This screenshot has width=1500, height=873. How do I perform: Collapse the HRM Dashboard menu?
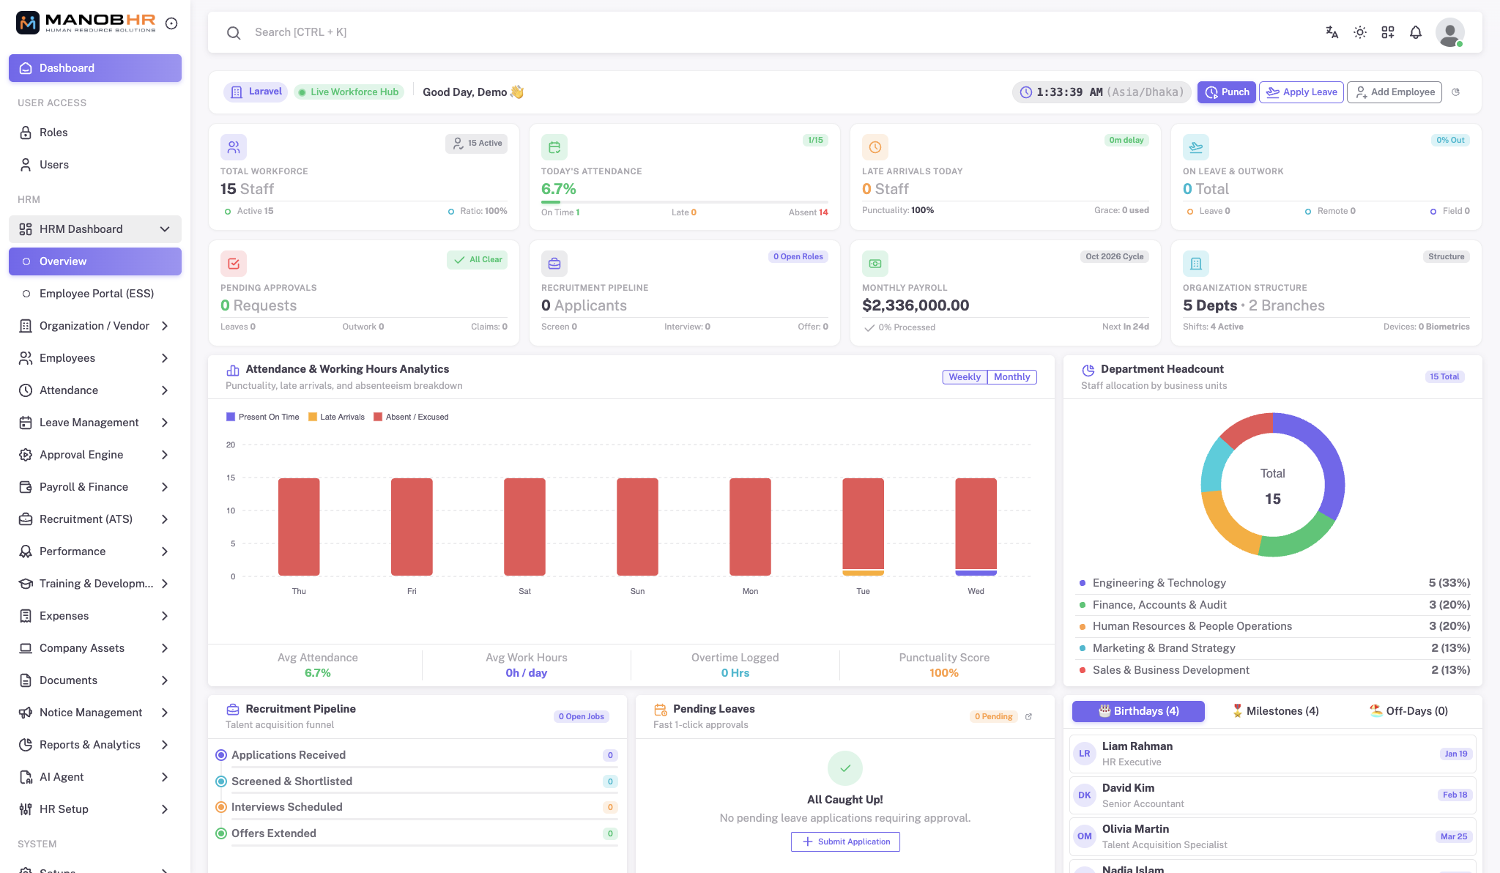pyautogui.click(x=95, y=229)
